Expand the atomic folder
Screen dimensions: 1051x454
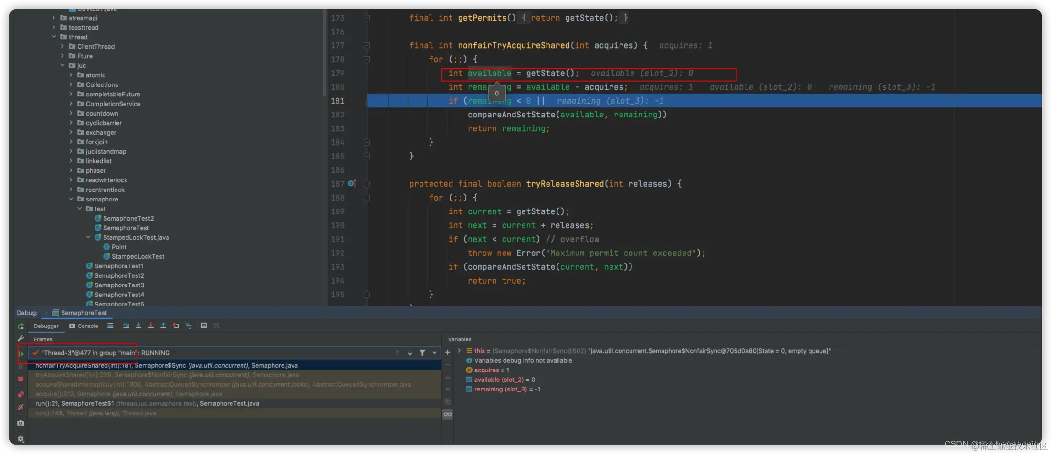click(x=71, y=75)
